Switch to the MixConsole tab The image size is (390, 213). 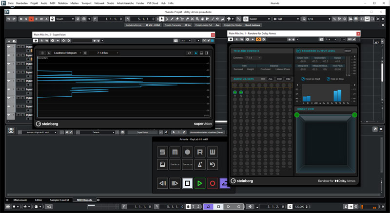[x=20, y=200]
